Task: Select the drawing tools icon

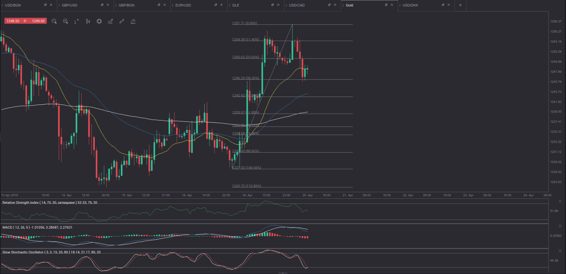Action: click(x=122, y=21)
